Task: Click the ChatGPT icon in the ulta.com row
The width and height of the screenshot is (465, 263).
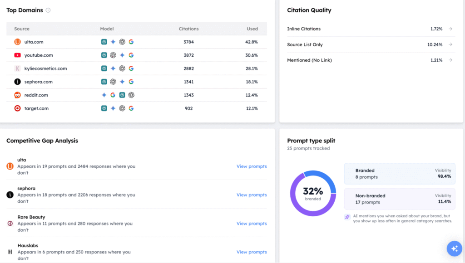Action: (x=122, y=42)
